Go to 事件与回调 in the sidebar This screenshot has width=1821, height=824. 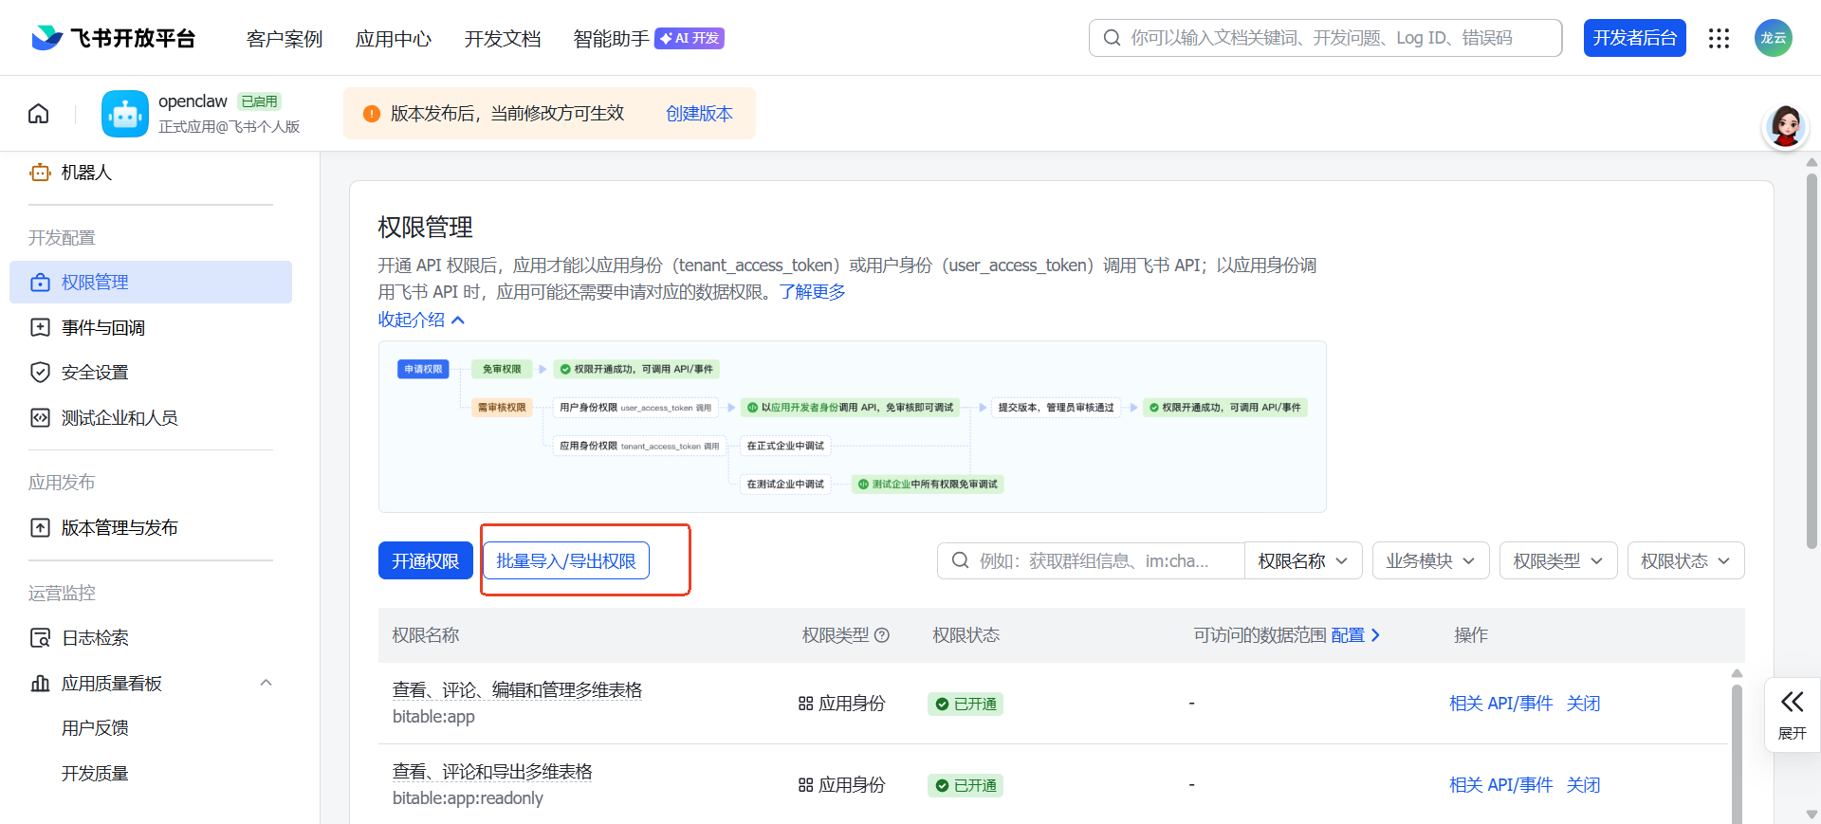click(x=102, y=328)
